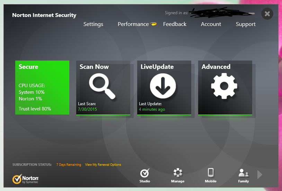This screenshot has width=282, height=191.
Task: Launch LiveUpdate via the download arrow icon
Action: click(163, 86)
